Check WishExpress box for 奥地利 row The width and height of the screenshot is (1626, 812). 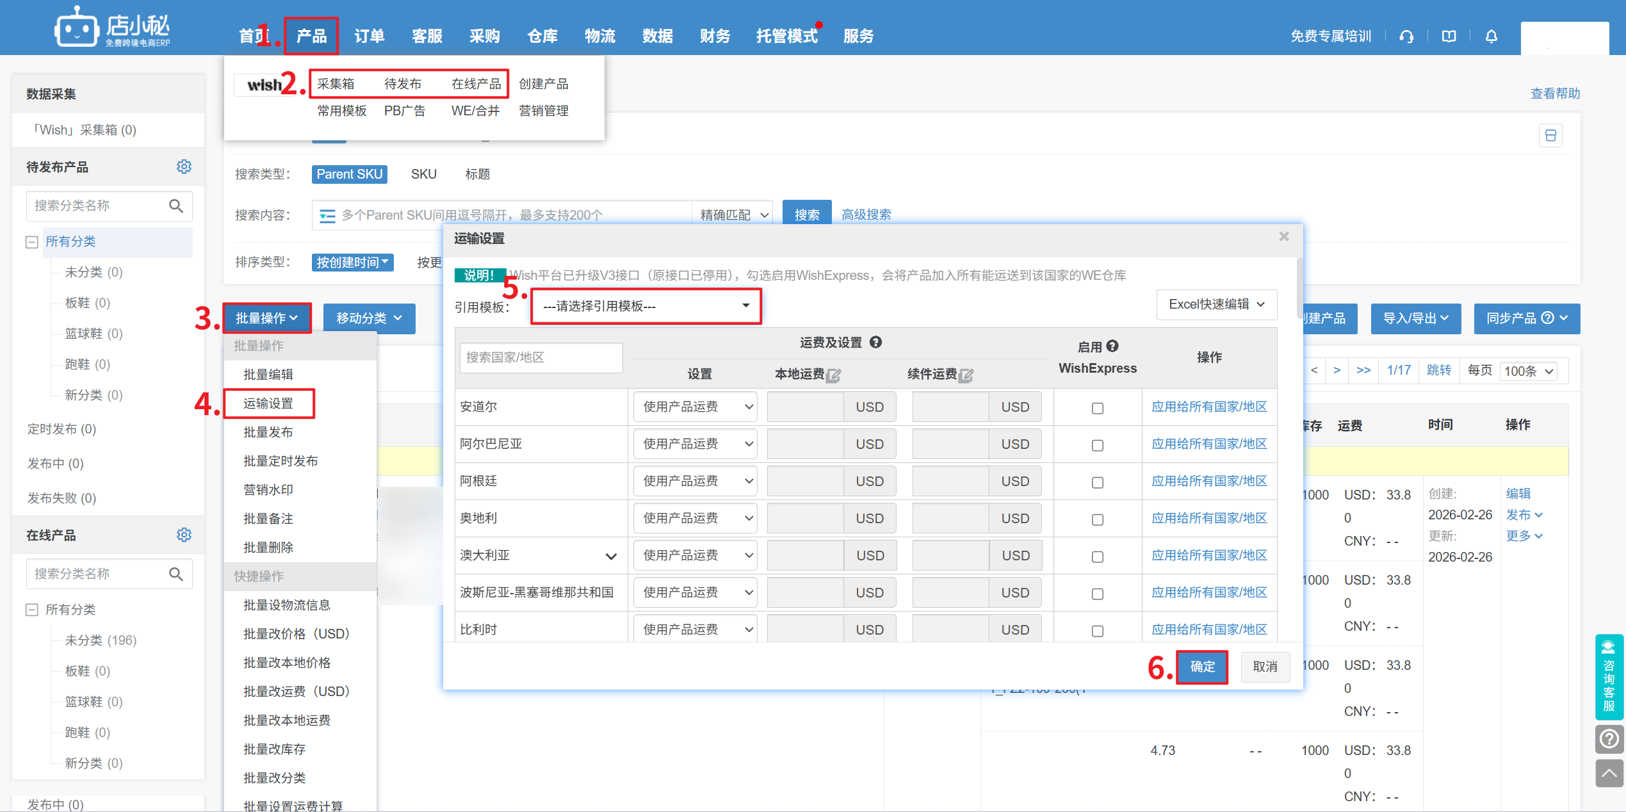[x=1097, y=519]
